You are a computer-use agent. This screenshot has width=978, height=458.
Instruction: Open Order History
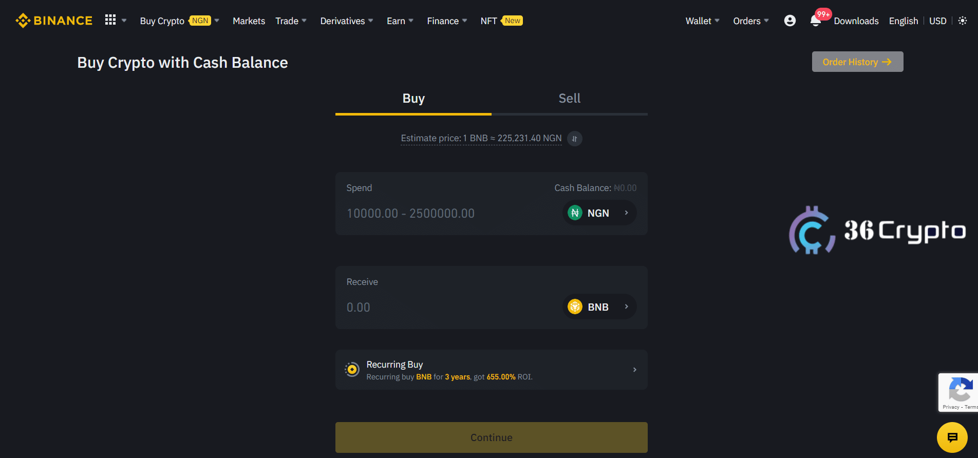point(857,62)
